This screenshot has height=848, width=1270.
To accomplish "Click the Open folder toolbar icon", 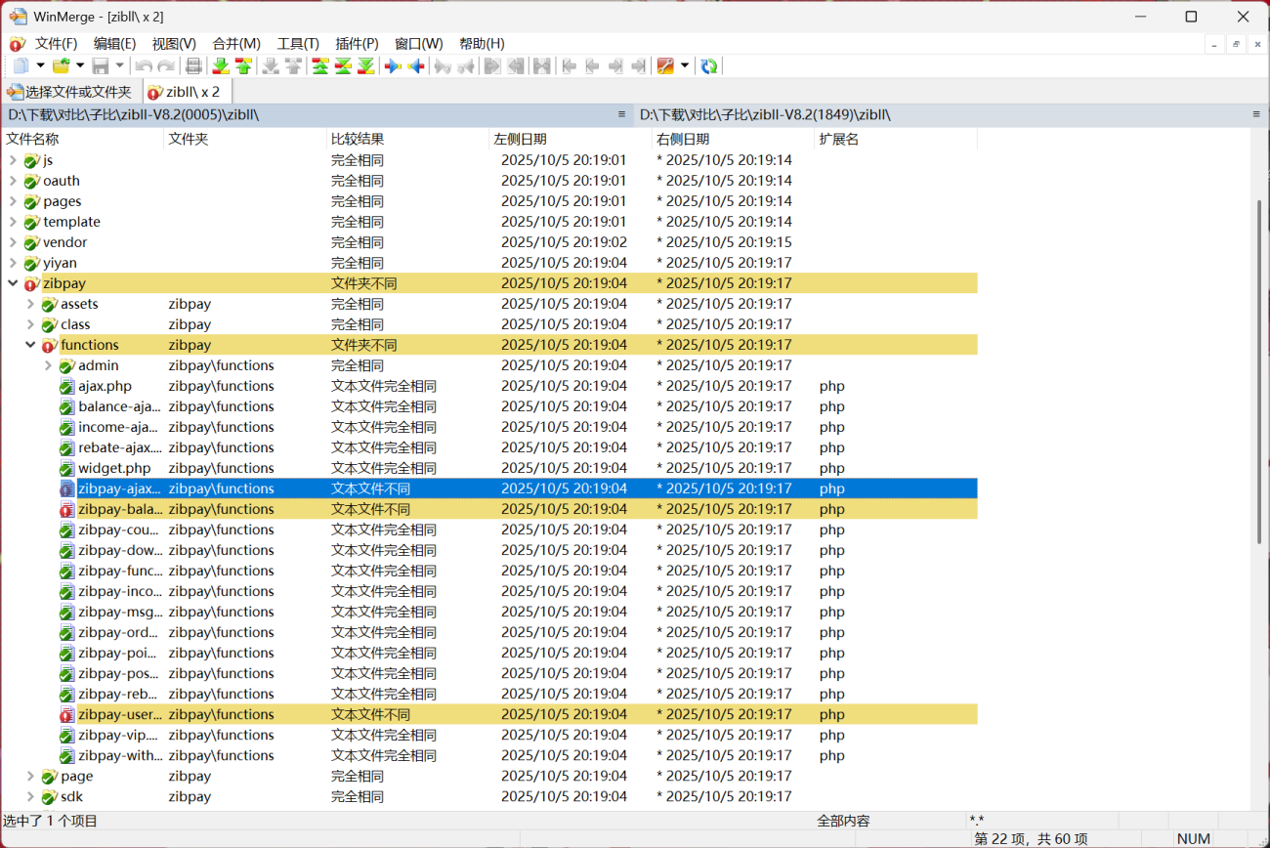I will (x=61, y=65).
